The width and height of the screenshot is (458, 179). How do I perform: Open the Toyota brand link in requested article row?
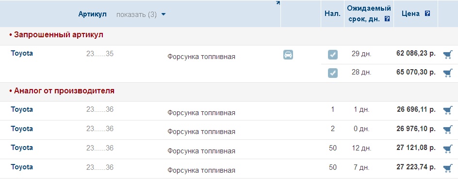[x=22, y=53]
